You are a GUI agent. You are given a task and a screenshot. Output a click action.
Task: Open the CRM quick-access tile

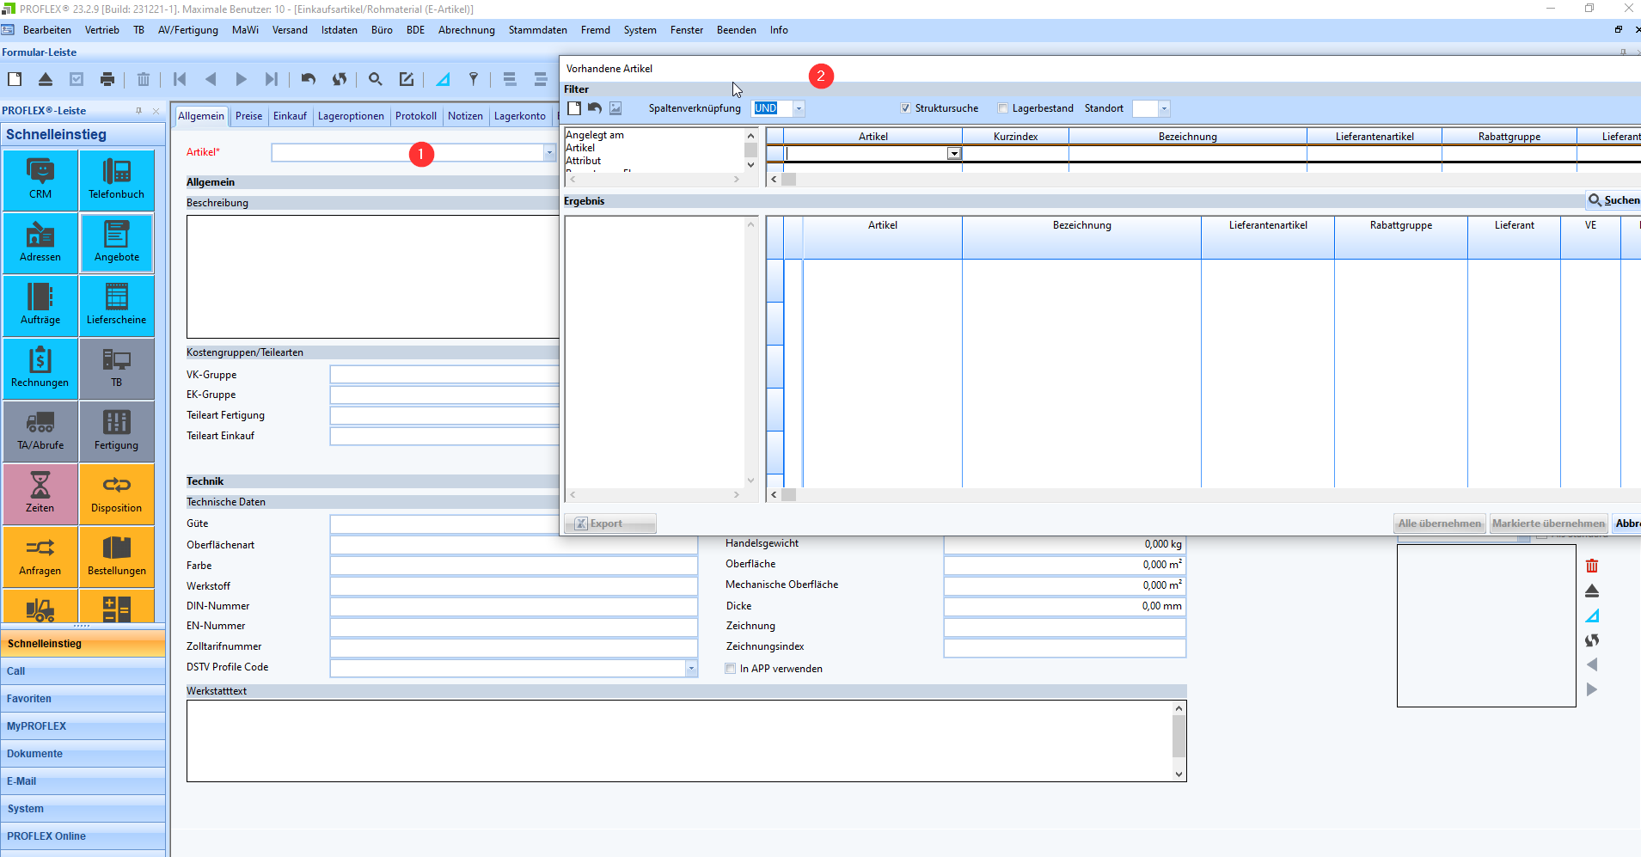[40, 180]
